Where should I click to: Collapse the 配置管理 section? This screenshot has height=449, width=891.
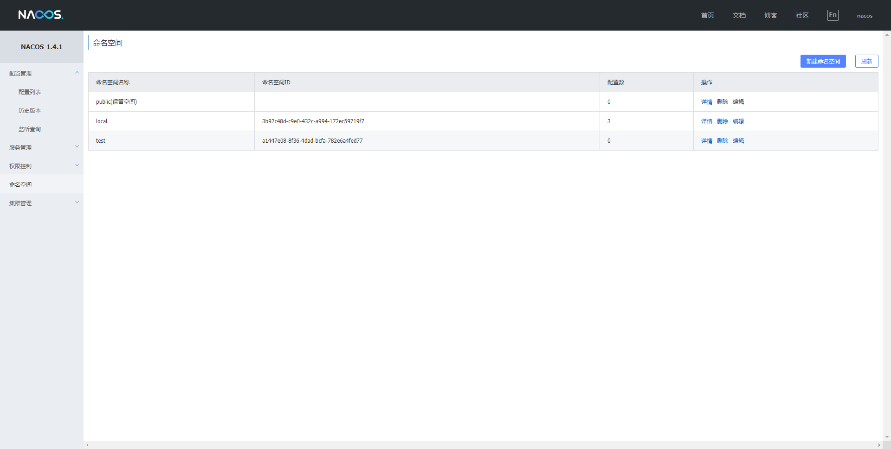pyautogui.click(x=19, y=73)
